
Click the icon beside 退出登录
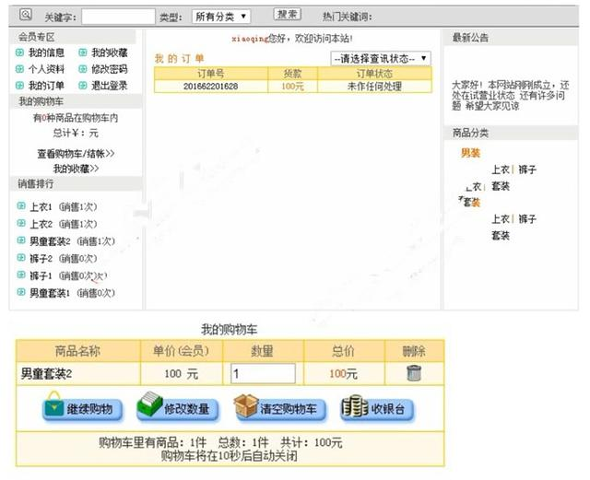[x=82, y=86]
